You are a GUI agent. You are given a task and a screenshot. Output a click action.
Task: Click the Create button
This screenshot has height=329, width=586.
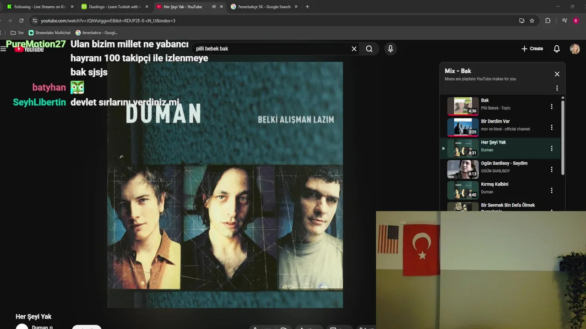(x=532, y=48)
